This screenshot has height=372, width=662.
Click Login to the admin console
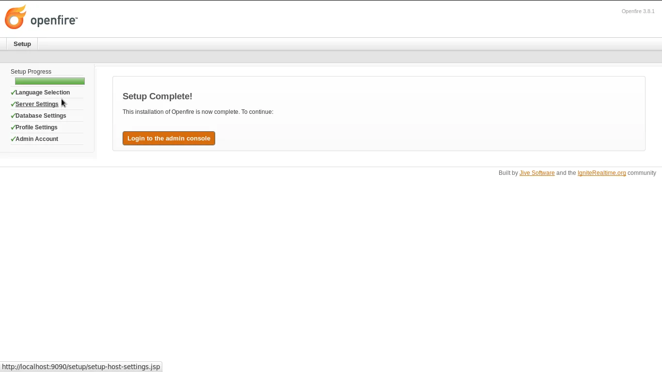[169, 139]
